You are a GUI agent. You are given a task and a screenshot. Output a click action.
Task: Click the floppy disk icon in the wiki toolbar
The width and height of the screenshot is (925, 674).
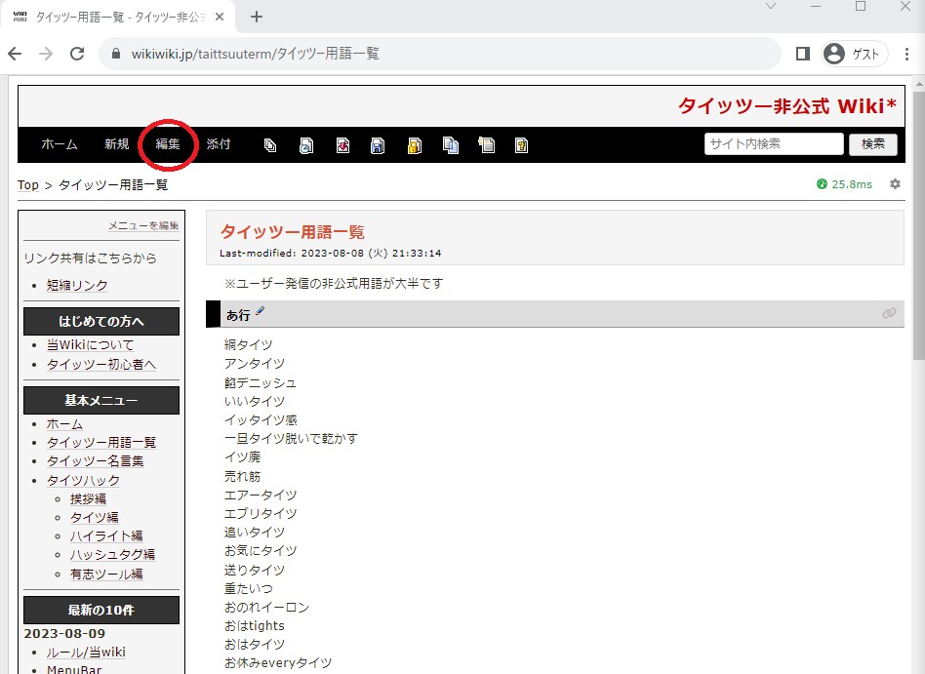[x=378, y=145]
